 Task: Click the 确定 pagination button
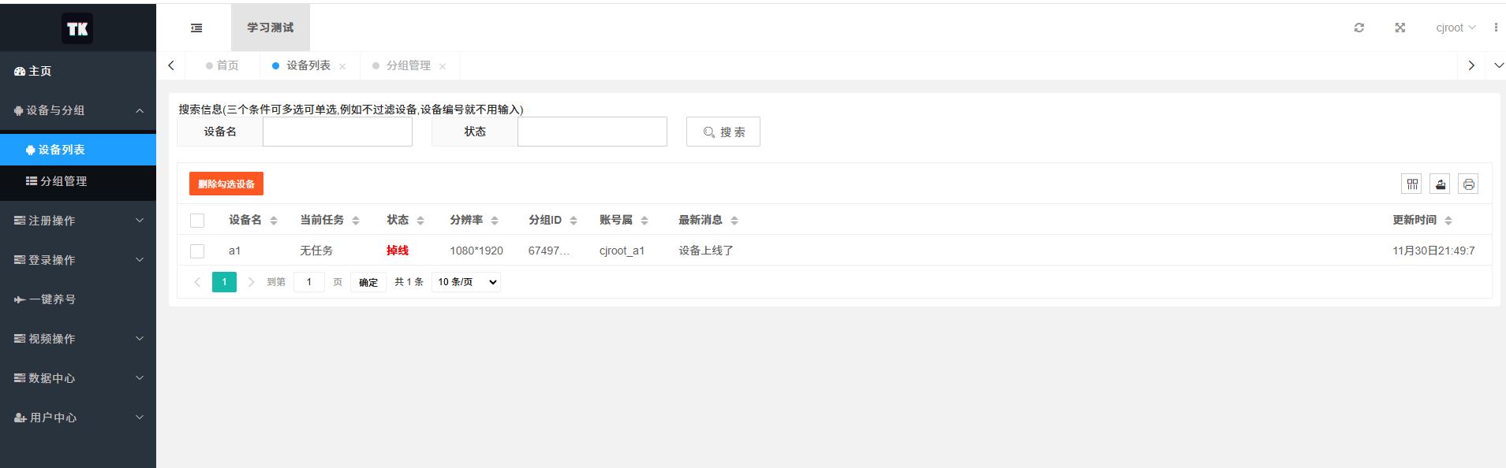point(368,282)
